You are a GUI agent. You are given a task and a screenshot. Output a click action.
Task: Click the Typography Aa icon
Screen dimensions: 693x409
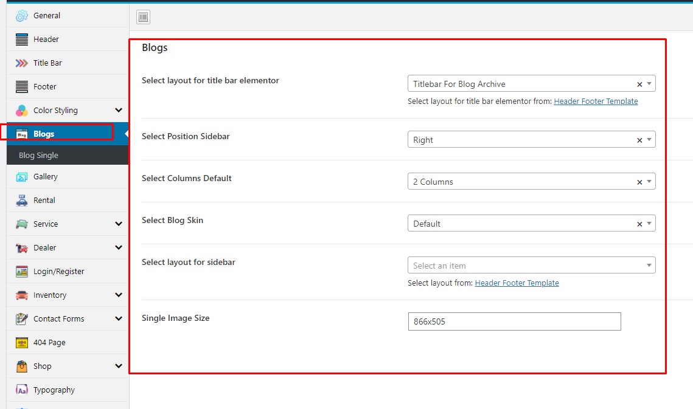pyautogui.click(x=22, y=390)
